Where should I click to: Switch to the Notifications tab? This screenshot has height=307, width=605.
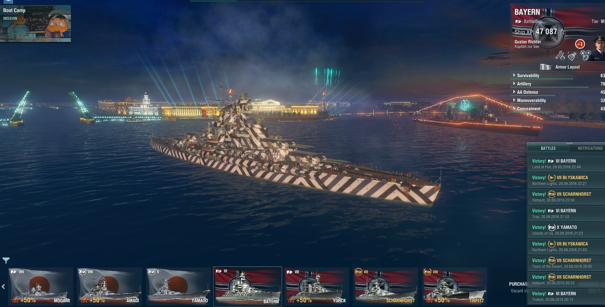[590, 148]
